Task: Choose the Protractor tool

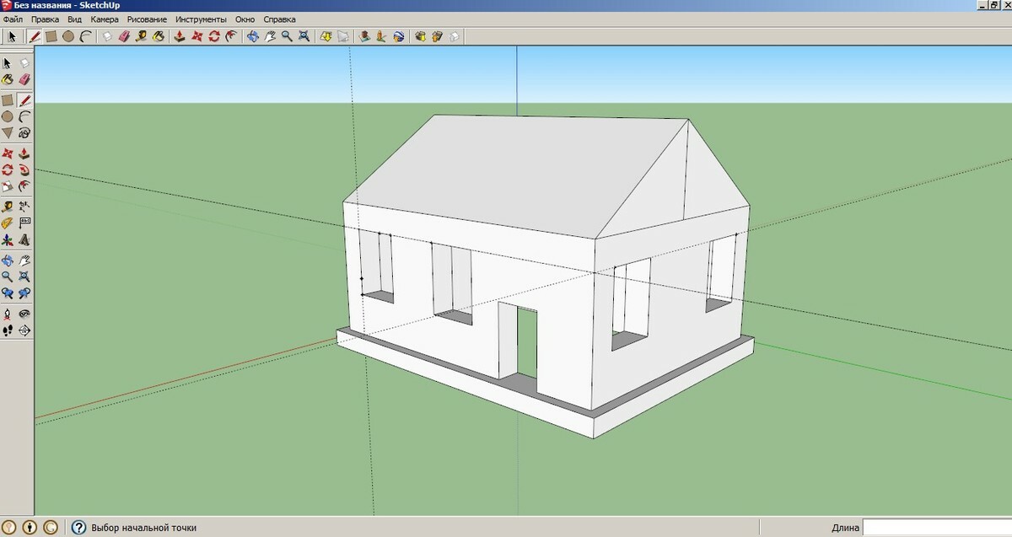Action: [8, 223]
